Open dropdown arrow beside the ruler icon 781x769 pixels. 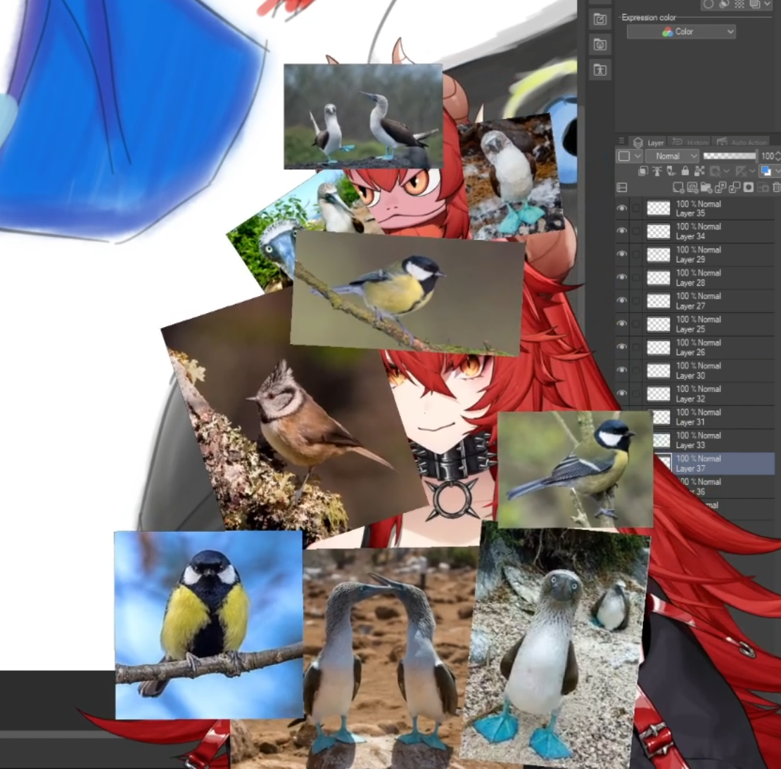[x=753, y=172]
